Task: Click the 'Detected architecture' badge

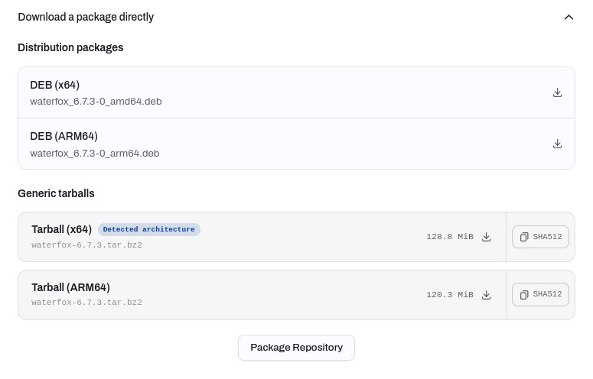Action: click(x=149, y=229)
